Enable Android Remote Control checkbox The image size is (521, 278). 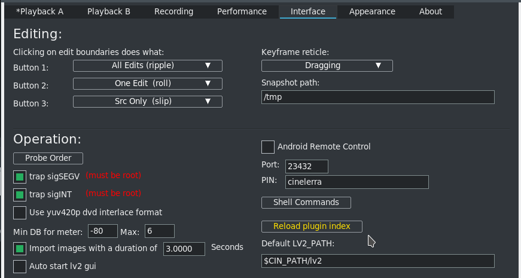coord(268,146)
